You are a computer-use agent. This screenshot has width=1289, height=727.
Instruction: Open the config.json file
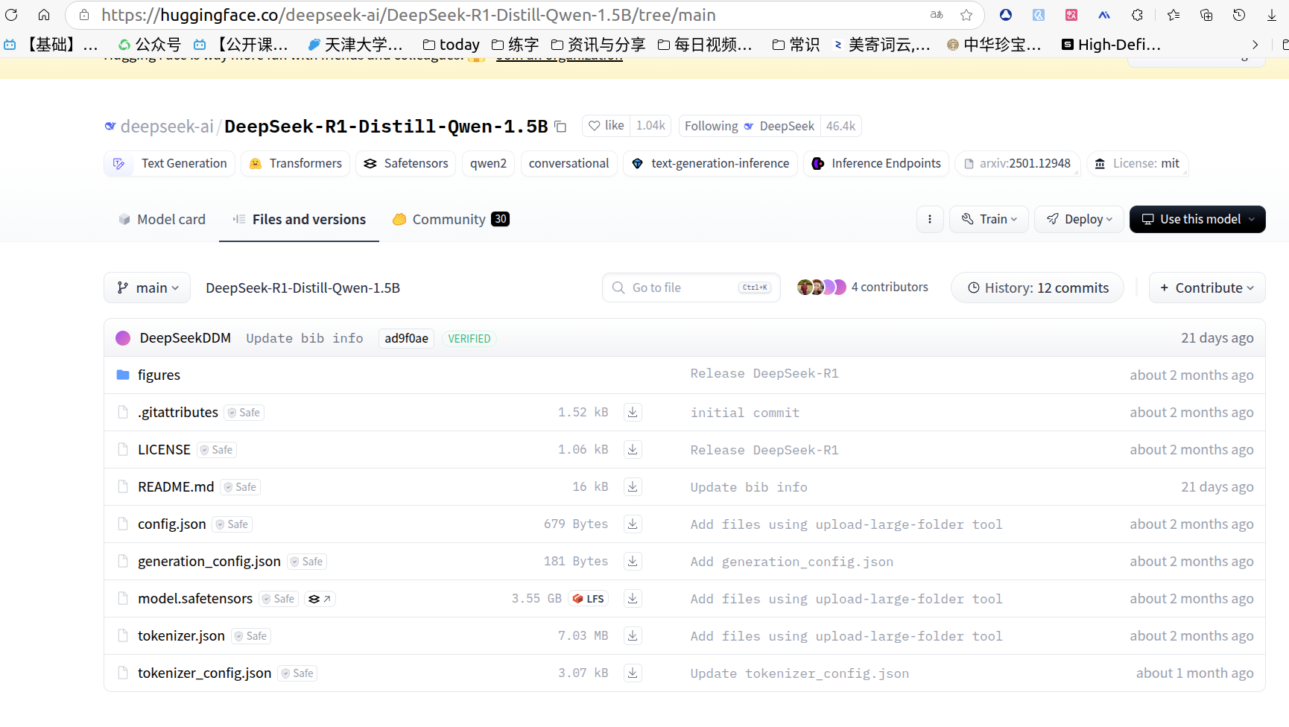tap(171, 524)
